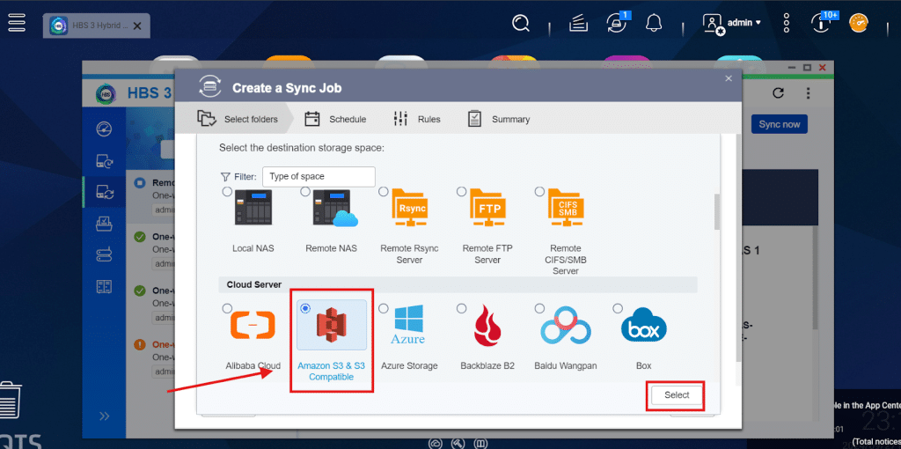The width and height of the screenshot is (901, 449).
Task: Click the Baidu Wangpan icon
Action: click(563, 328)
